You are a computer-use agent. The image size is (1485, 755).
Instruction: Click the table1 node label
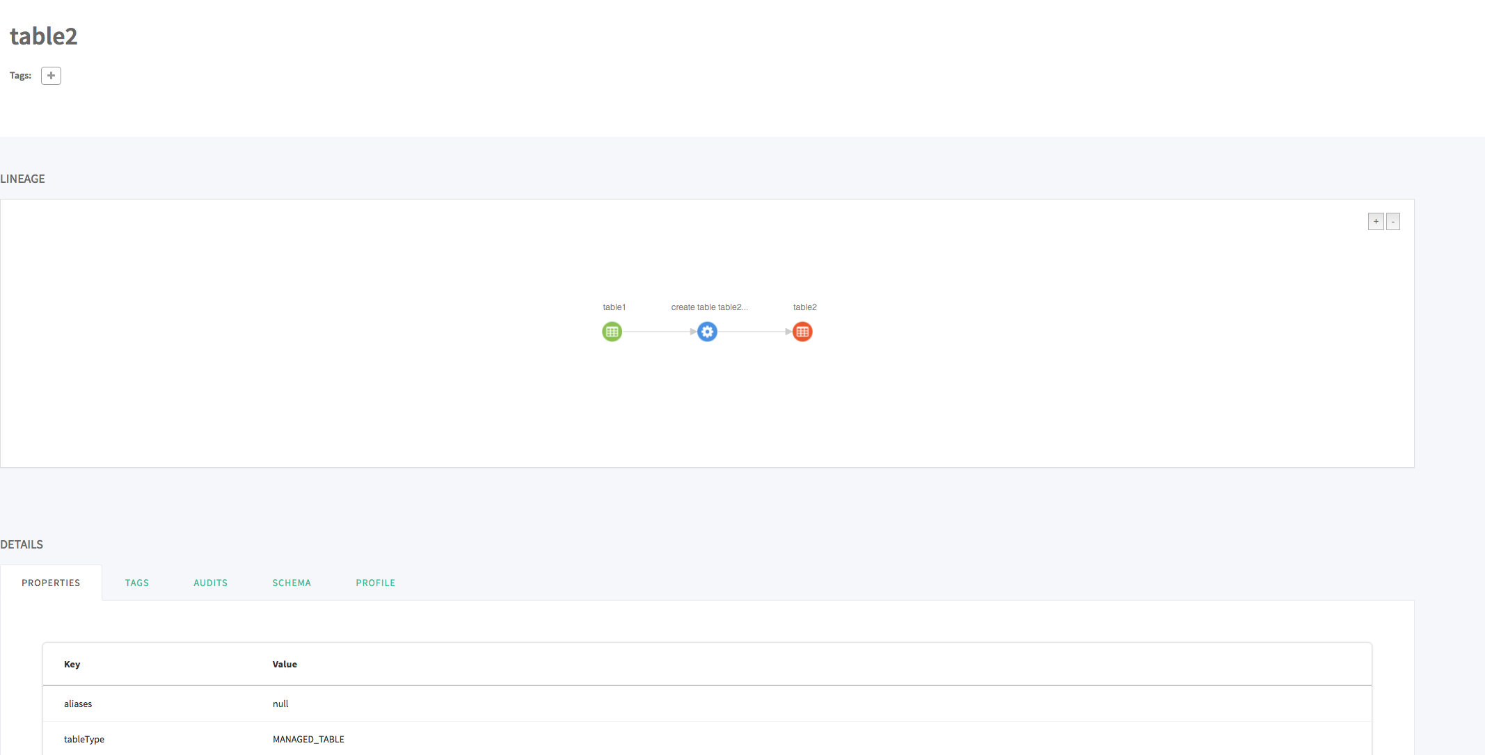click(x=614, y=307)
